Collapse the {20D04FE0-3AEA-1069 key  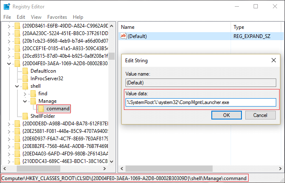click(x=9, y=64)
